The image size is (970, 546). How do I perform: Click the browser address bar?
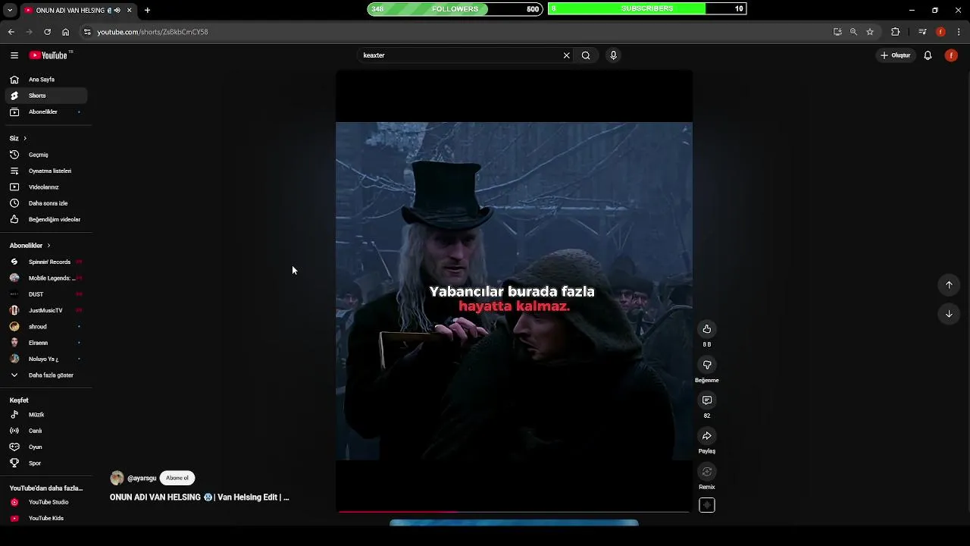click(455, 32)
